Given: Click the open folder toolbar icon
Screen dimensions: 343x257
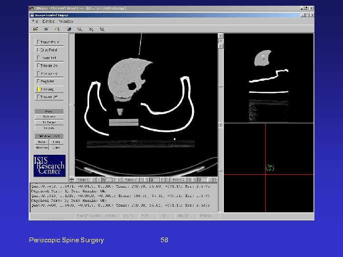Looking at the screenshot, I should point(36,29).
